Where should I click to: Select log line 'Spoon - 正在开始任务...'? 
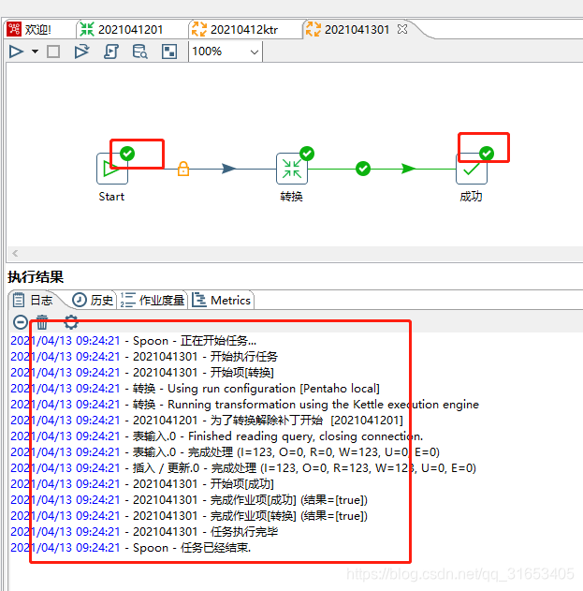pyautogui.click(x=133, y=341)
